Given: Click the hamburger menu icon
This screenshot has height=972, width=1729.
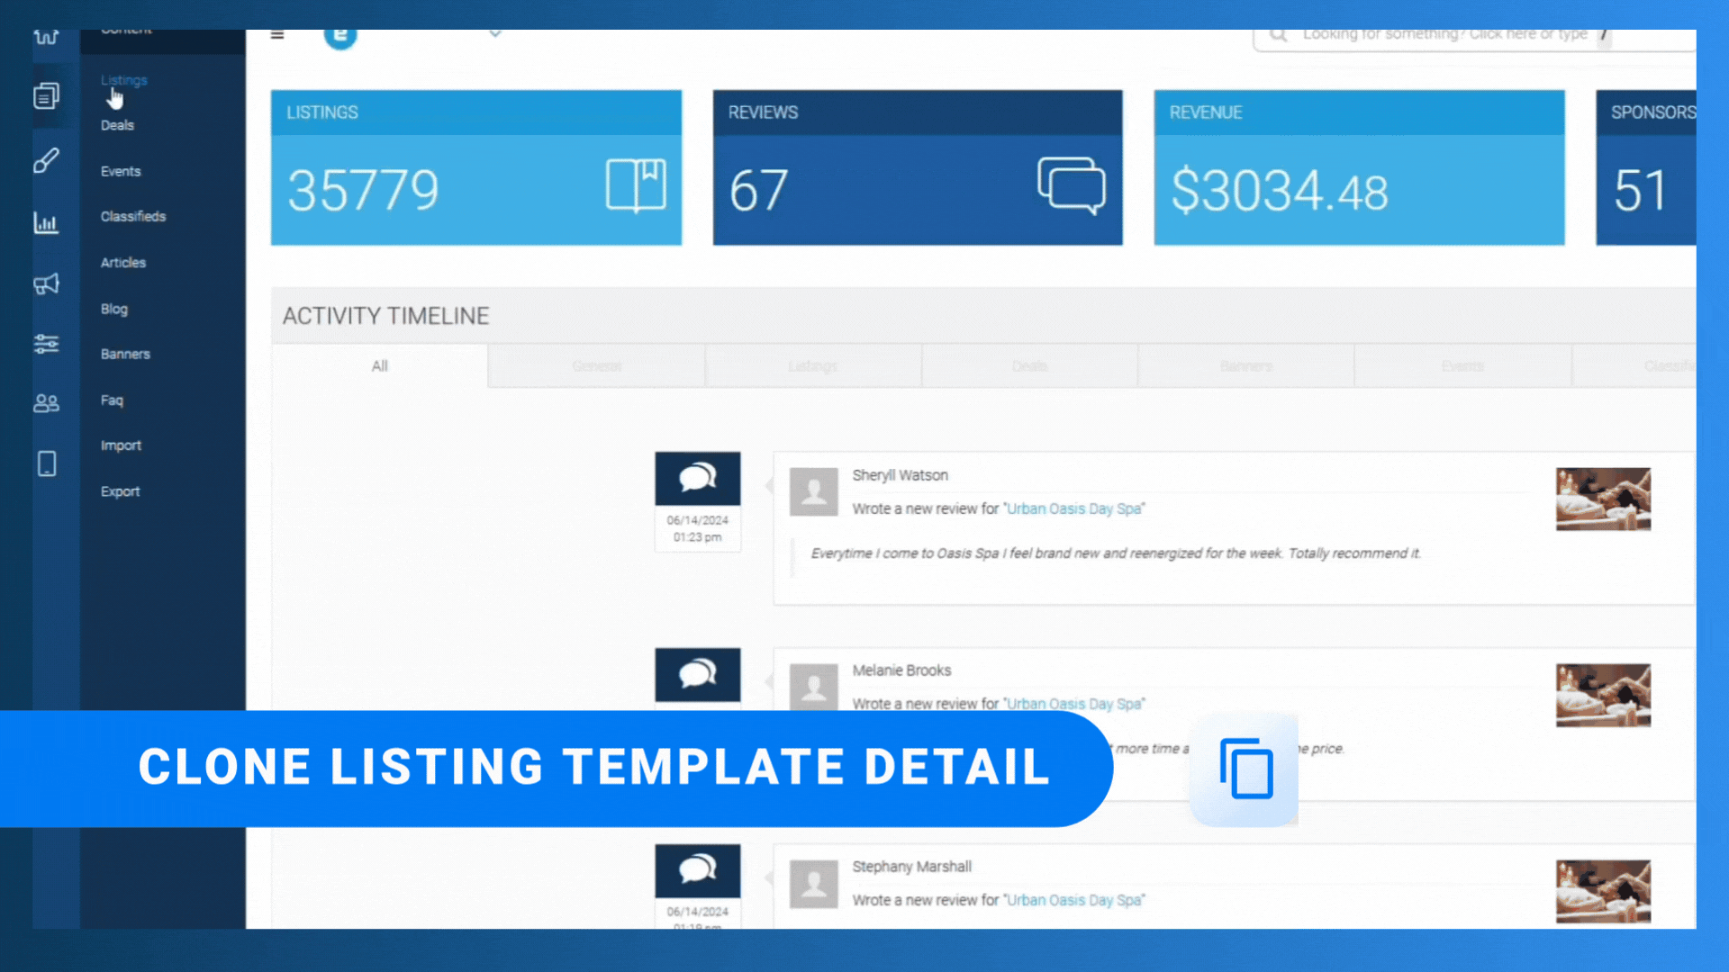Looking at the screenshot, I should coord(277,35).
